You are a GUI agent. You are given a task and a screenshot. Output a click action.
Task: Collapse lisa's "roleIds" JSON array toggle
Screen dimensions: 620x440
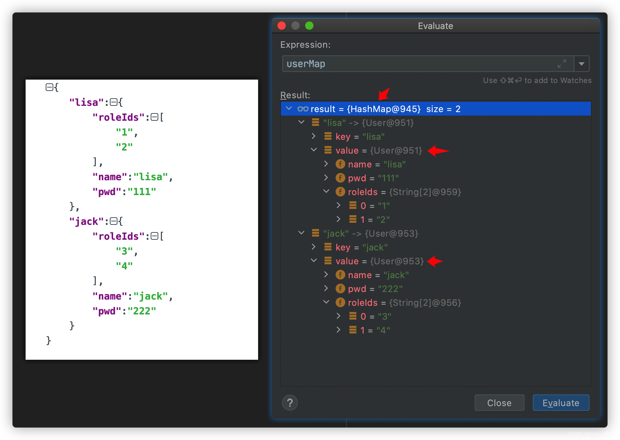[155, 117]
